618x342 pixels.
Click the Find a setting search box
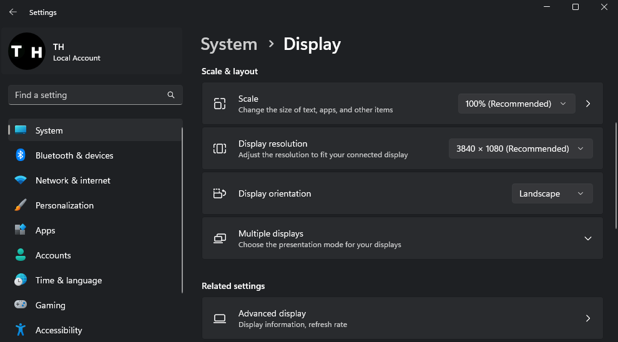coord(87,95)
